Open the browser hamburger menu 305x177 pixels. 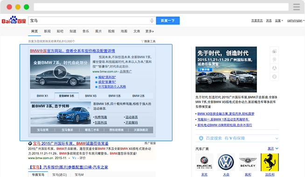click(297, 7)
